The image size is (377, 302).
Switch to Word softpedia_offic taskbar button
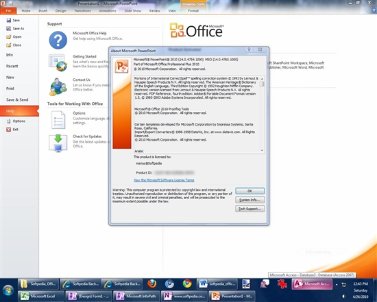[217, 283]
